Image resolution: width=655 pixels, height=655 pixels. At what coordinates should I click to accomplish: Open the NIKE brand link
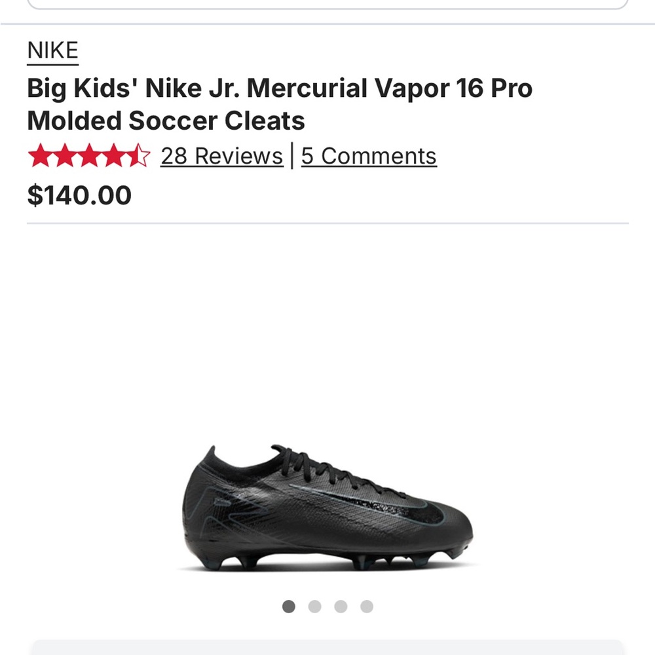(x=52, y=50)
